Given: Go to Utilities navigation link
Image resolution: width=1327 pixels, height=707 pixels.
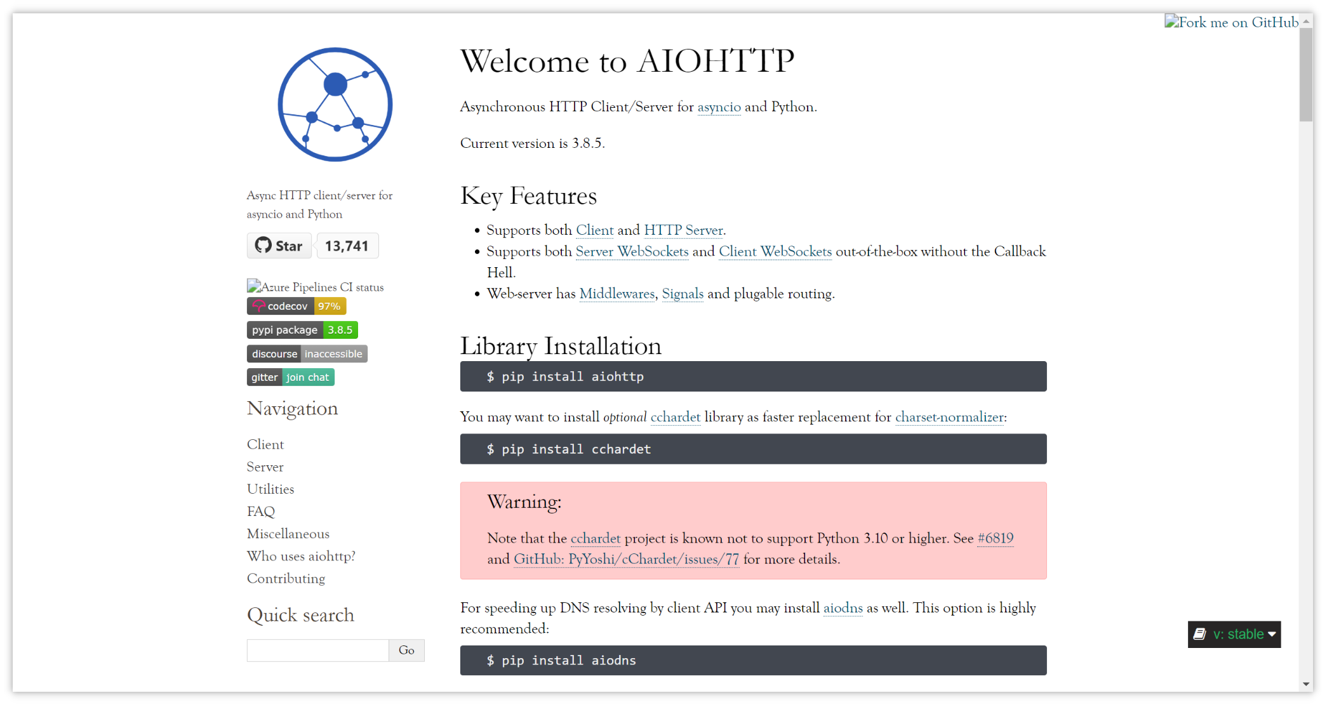Looking at the screenshot, I should pyautogui.click(x=270, y=489).
